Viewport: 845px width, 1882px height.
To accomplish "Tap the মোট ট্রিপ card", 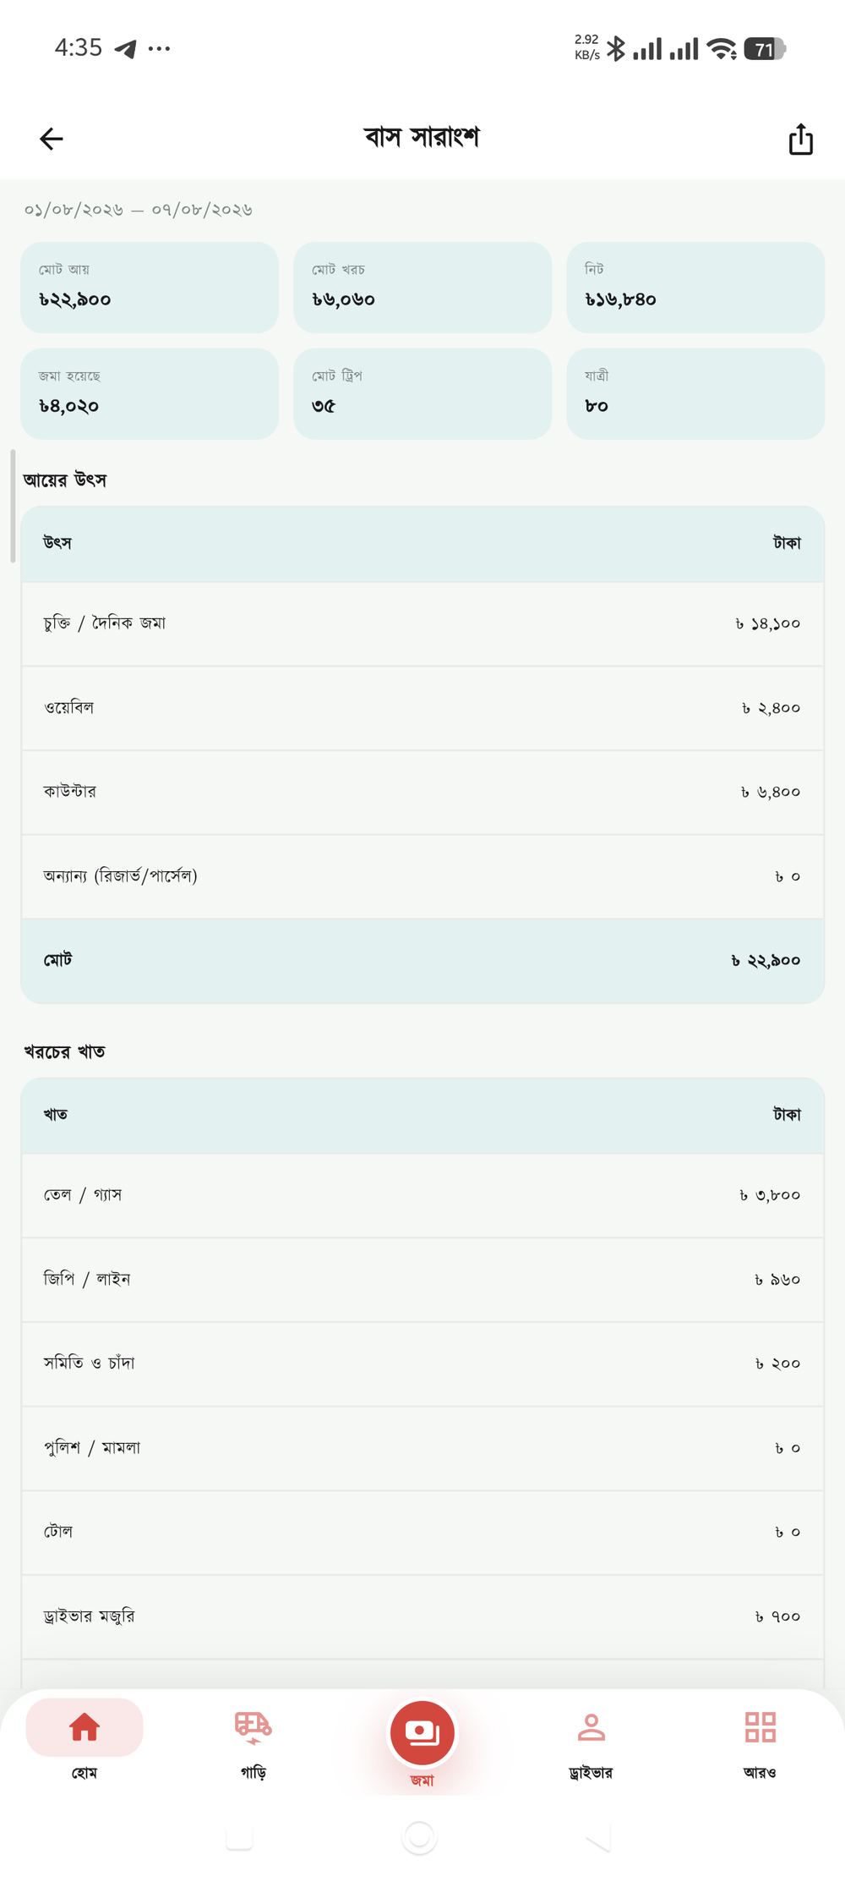I will click(422, 393).
